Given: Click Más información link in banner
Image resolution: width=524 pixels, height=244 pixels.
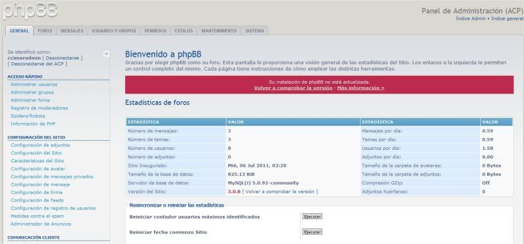Looking at the screenshot, I should pos(361,88).
